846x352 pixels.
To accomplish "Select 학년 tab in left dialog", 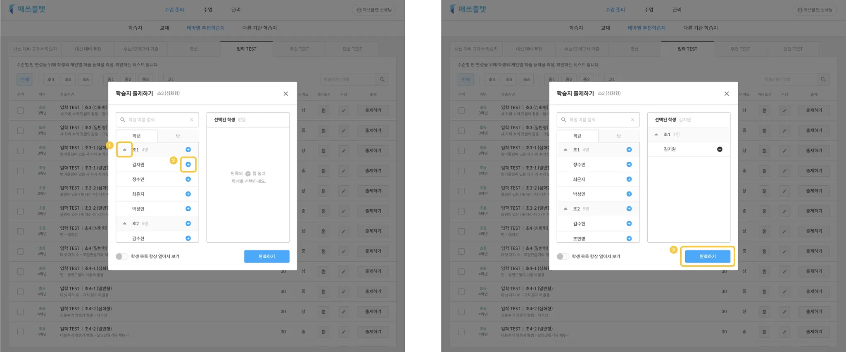I will 136,136.
